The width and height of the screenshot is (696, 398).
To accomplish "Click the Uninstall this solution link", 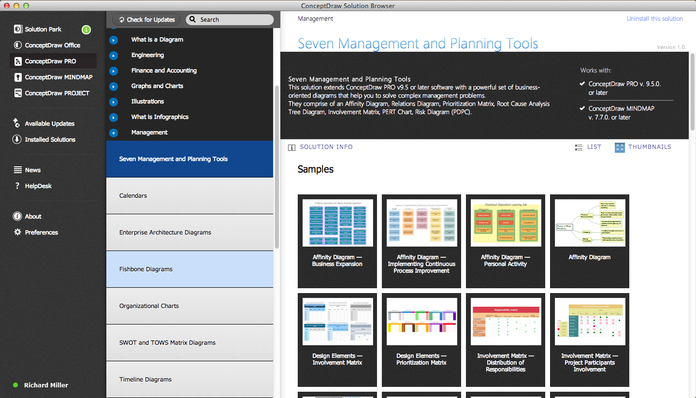I will tap(655, 18).
